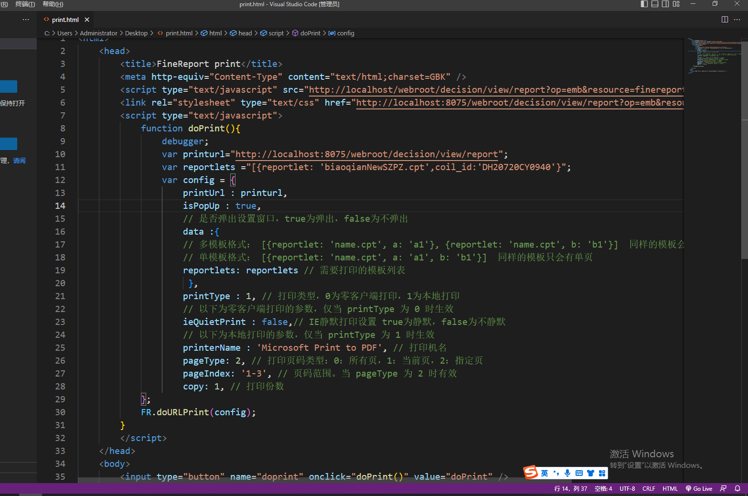Click 'Microsoft Print to PDF' string
The image size is (748, 496).
click(x=321, y=348)
